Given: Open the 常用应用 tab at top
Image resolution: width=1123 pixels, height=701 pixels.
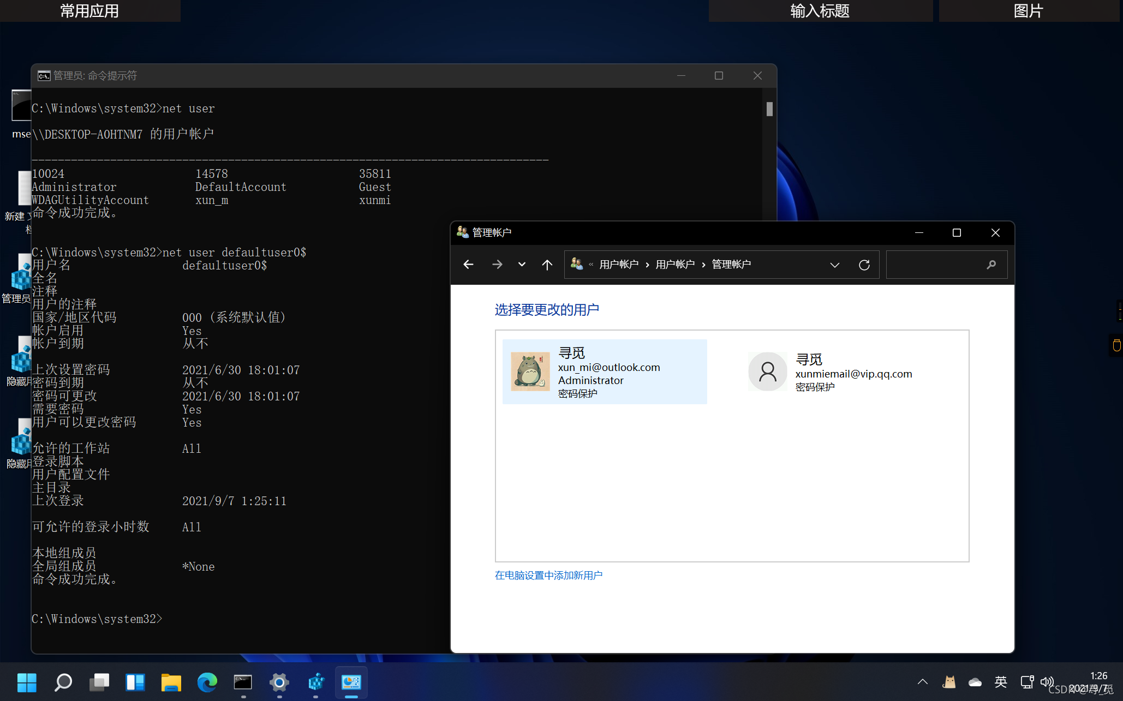Looking at the screenshot, I should 89,11.
